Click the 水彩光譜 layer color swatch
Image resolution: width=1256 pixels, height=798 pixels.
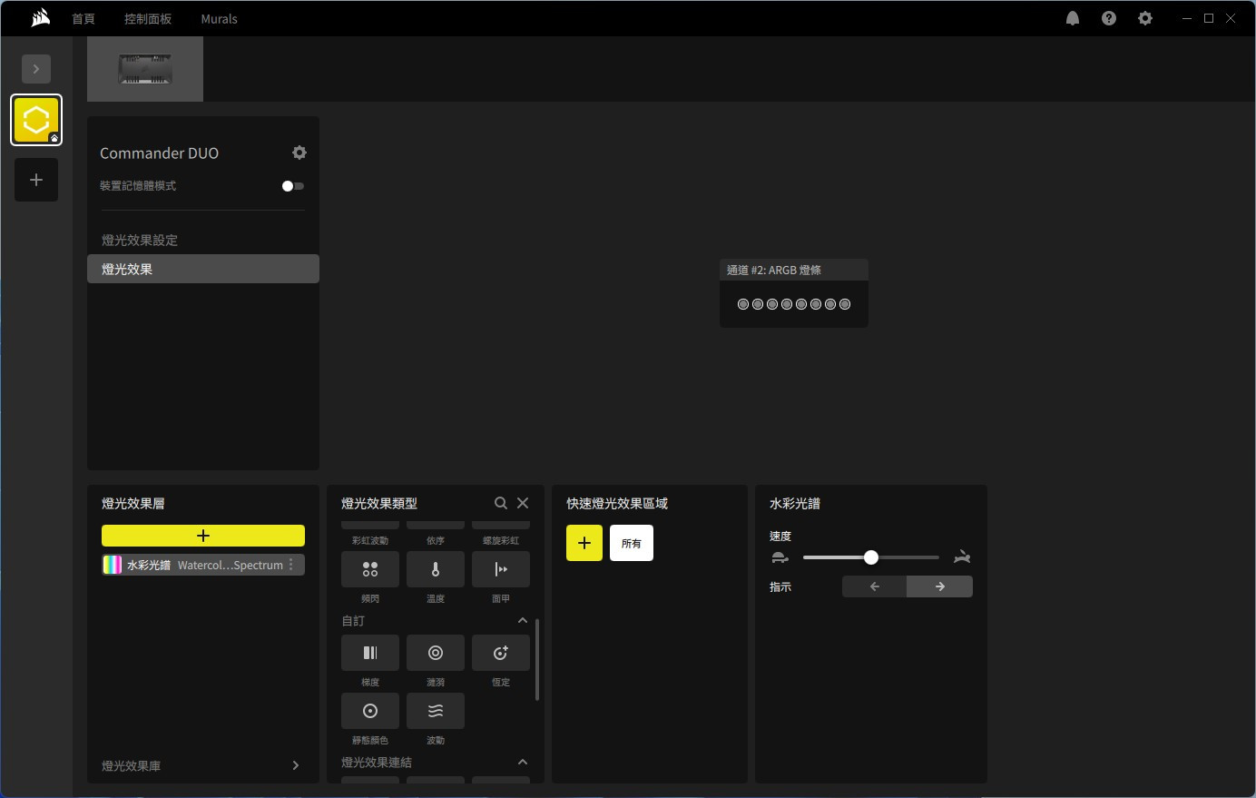[x=113, y=565]
